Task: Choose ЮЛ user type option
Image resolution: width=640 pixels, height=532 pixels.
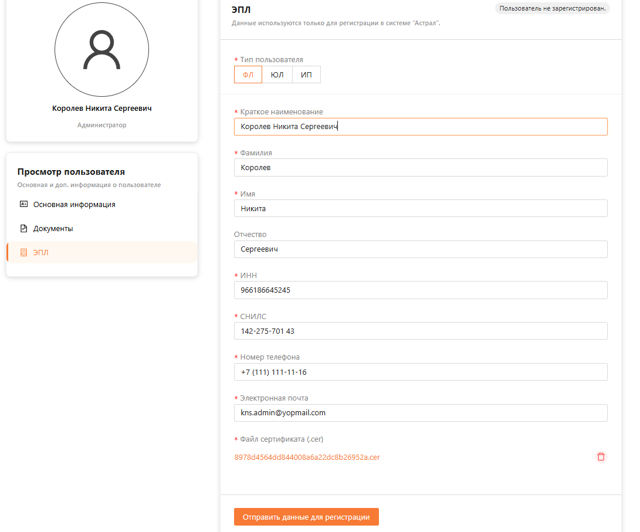Action: [x=277, y=75]
